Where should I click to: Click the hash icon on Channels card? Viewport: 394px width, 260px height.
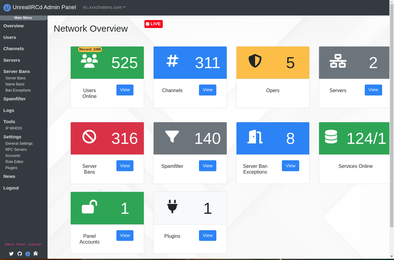coord(172,61)
